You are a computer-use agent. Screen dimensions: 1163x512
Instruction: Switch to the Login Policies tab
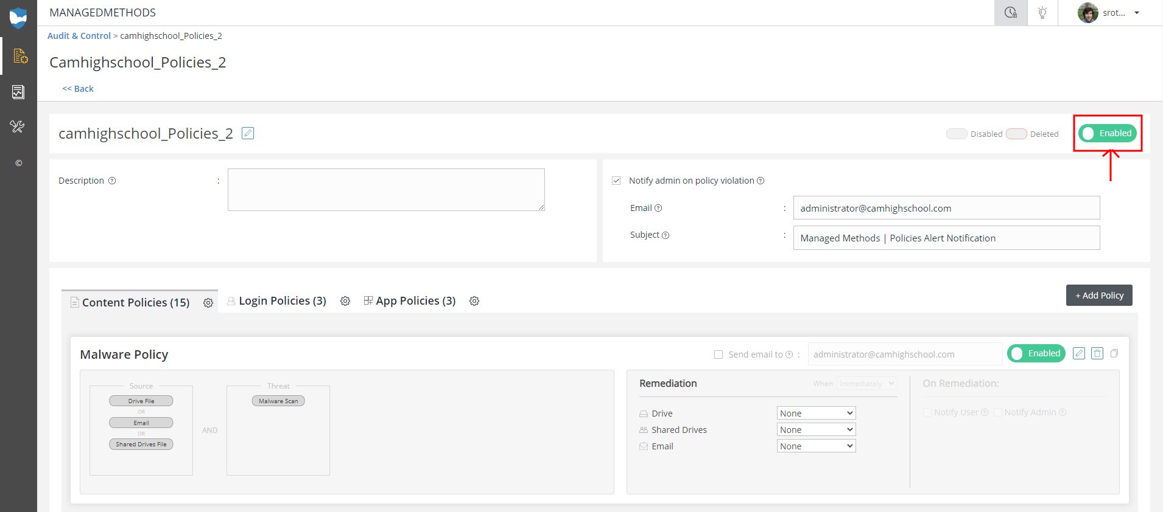[x=282, y=301]
